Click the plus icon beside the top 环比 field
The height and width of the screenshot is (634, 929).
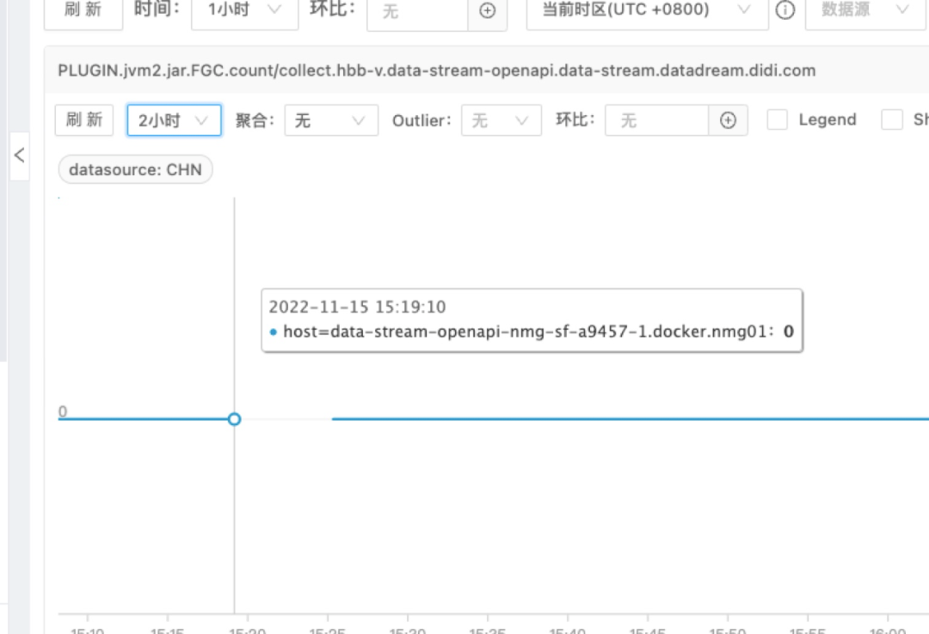[487, 10]
